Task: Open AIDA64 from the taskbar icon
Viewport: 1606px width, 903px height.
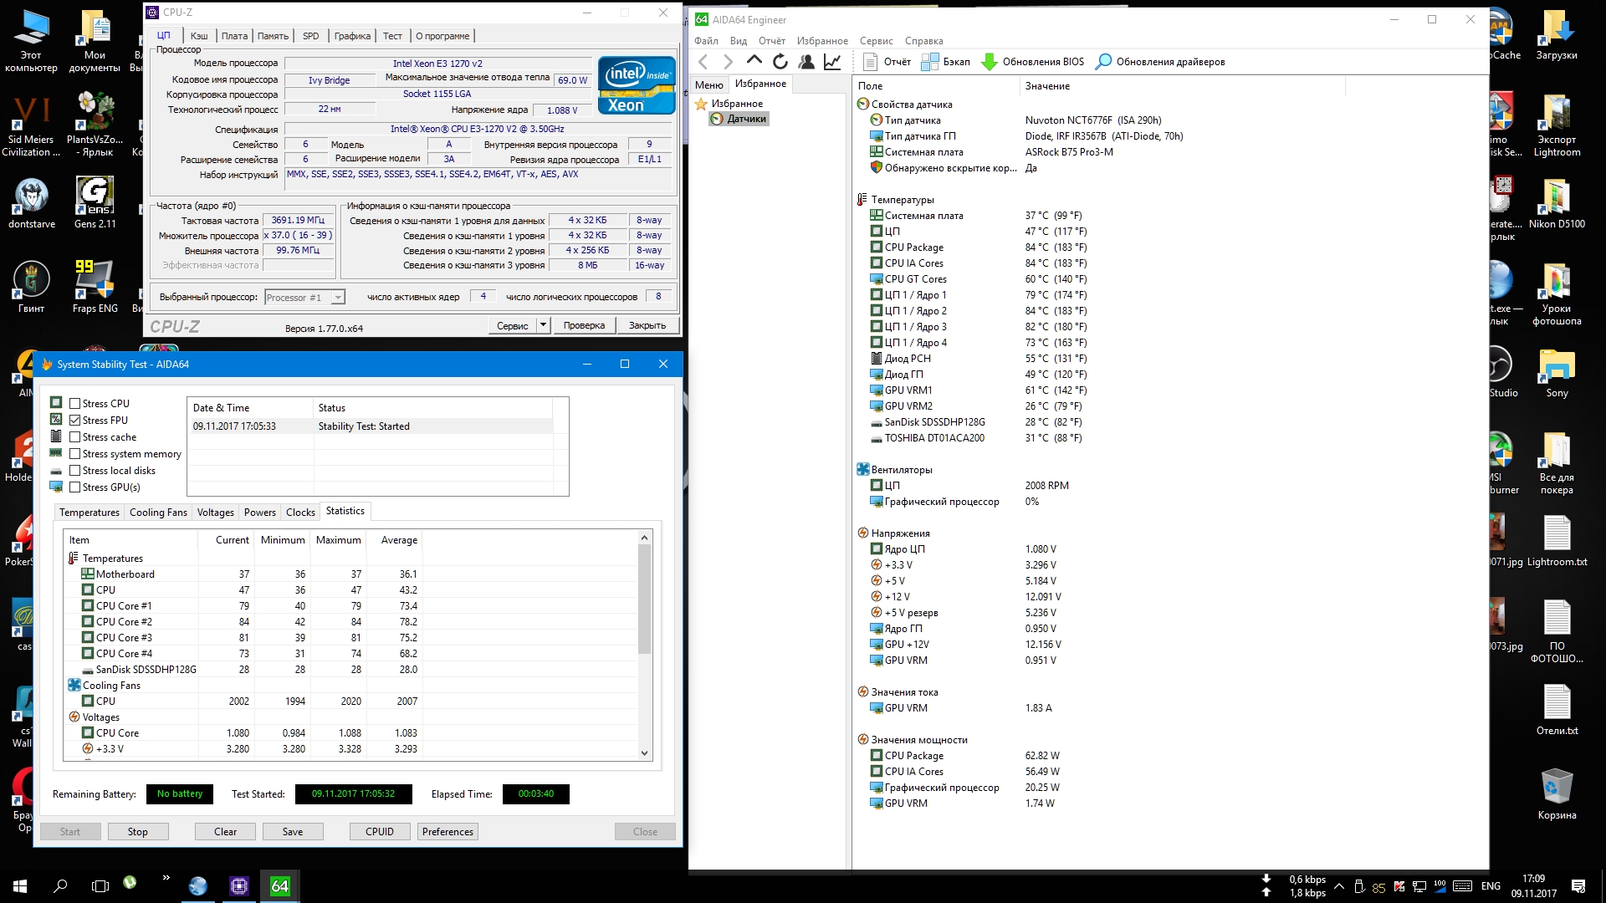Action: [279, 885]
